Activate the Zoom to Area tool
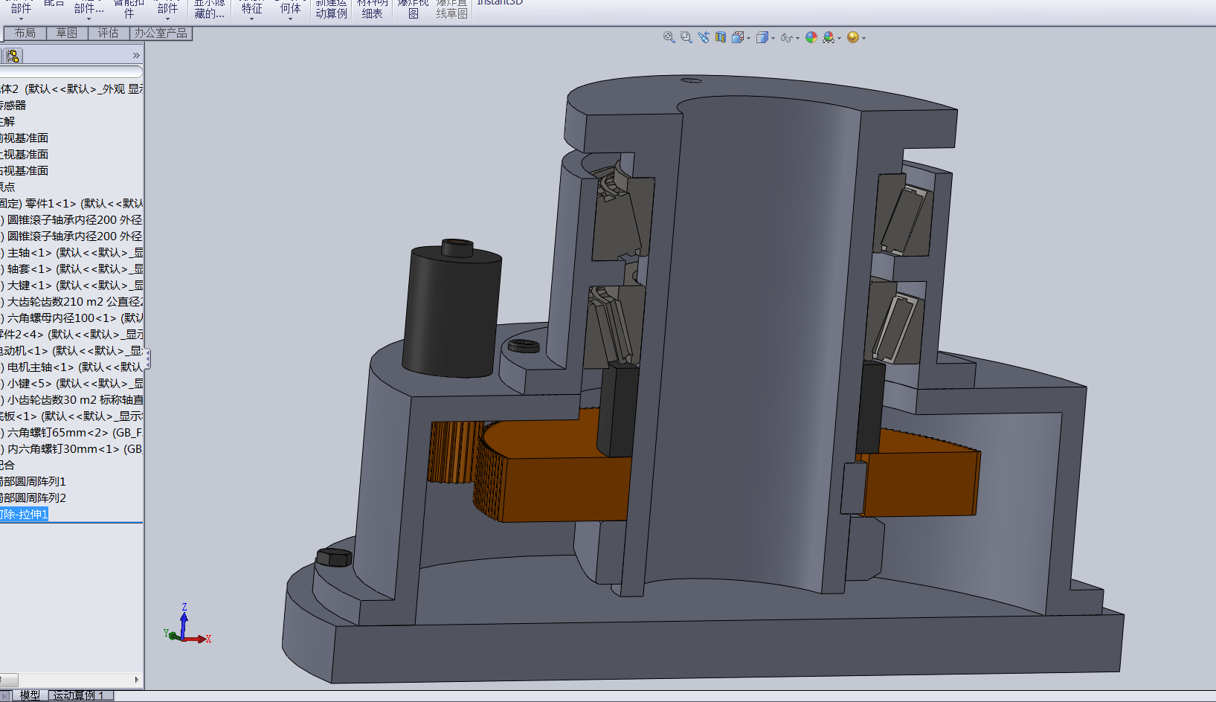1216x702 pixels. (686, 37)
